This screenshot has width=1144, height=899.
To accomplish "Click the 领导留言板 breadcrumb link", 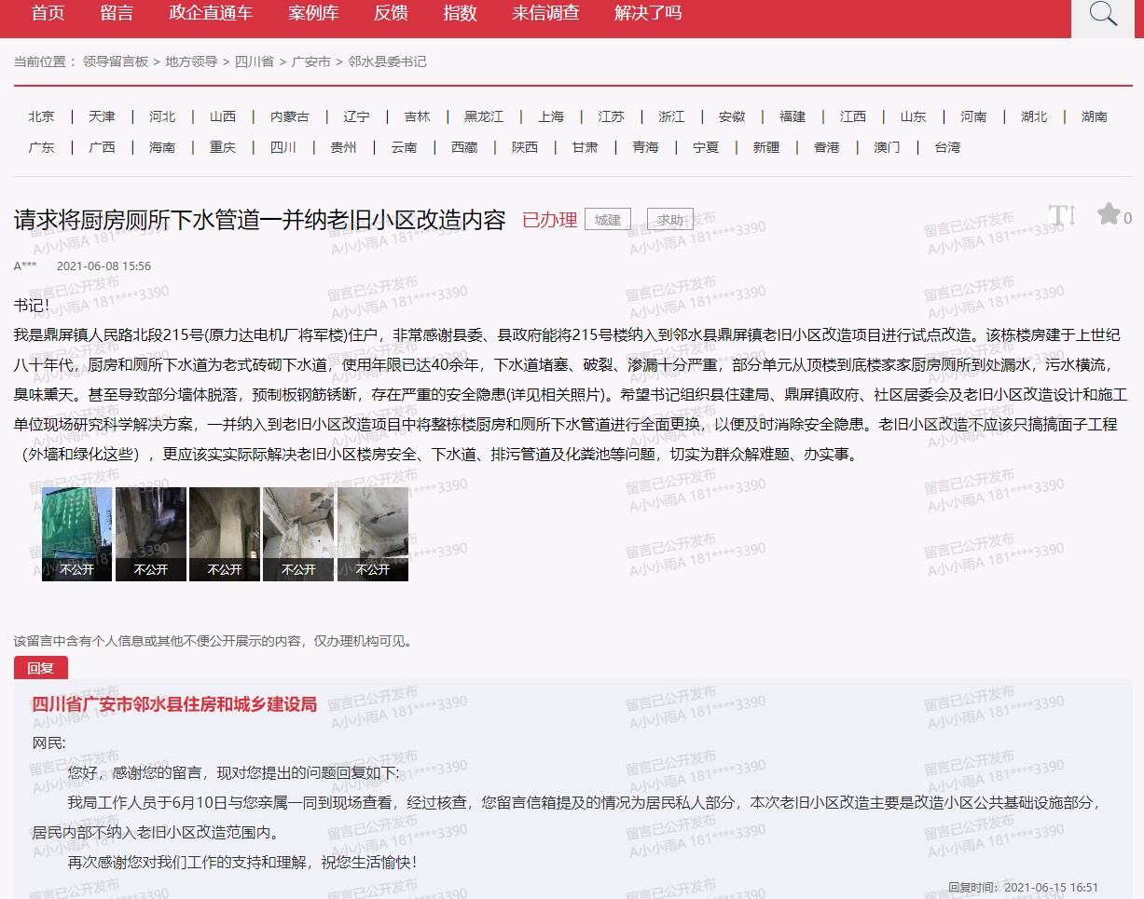I will click(116, 61).
